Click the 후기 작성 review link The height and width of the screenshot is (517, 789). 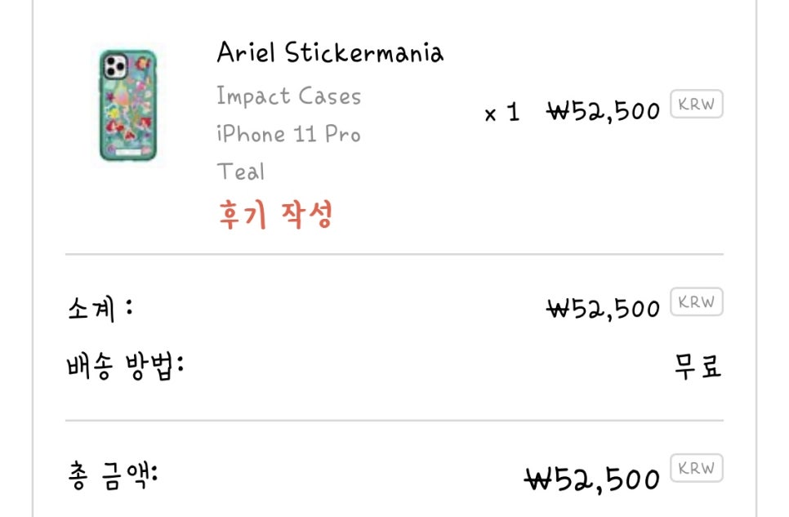pos(275,215)
